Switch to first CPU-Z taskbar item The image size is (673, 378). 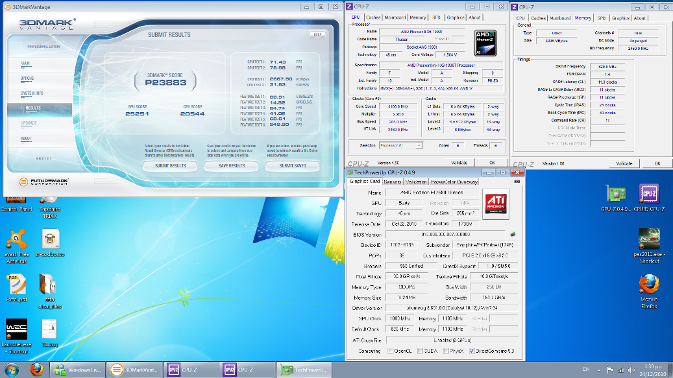(x=190, y=370)
